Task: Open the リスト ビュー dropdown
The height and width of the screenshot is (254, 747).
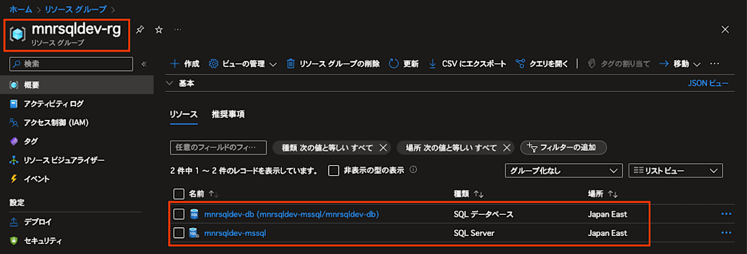Action: [x=675, y=170]
